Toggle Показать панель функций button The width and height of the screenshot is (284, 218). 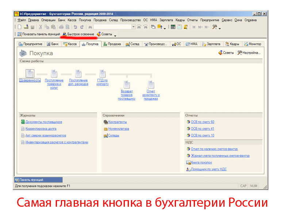38,34
